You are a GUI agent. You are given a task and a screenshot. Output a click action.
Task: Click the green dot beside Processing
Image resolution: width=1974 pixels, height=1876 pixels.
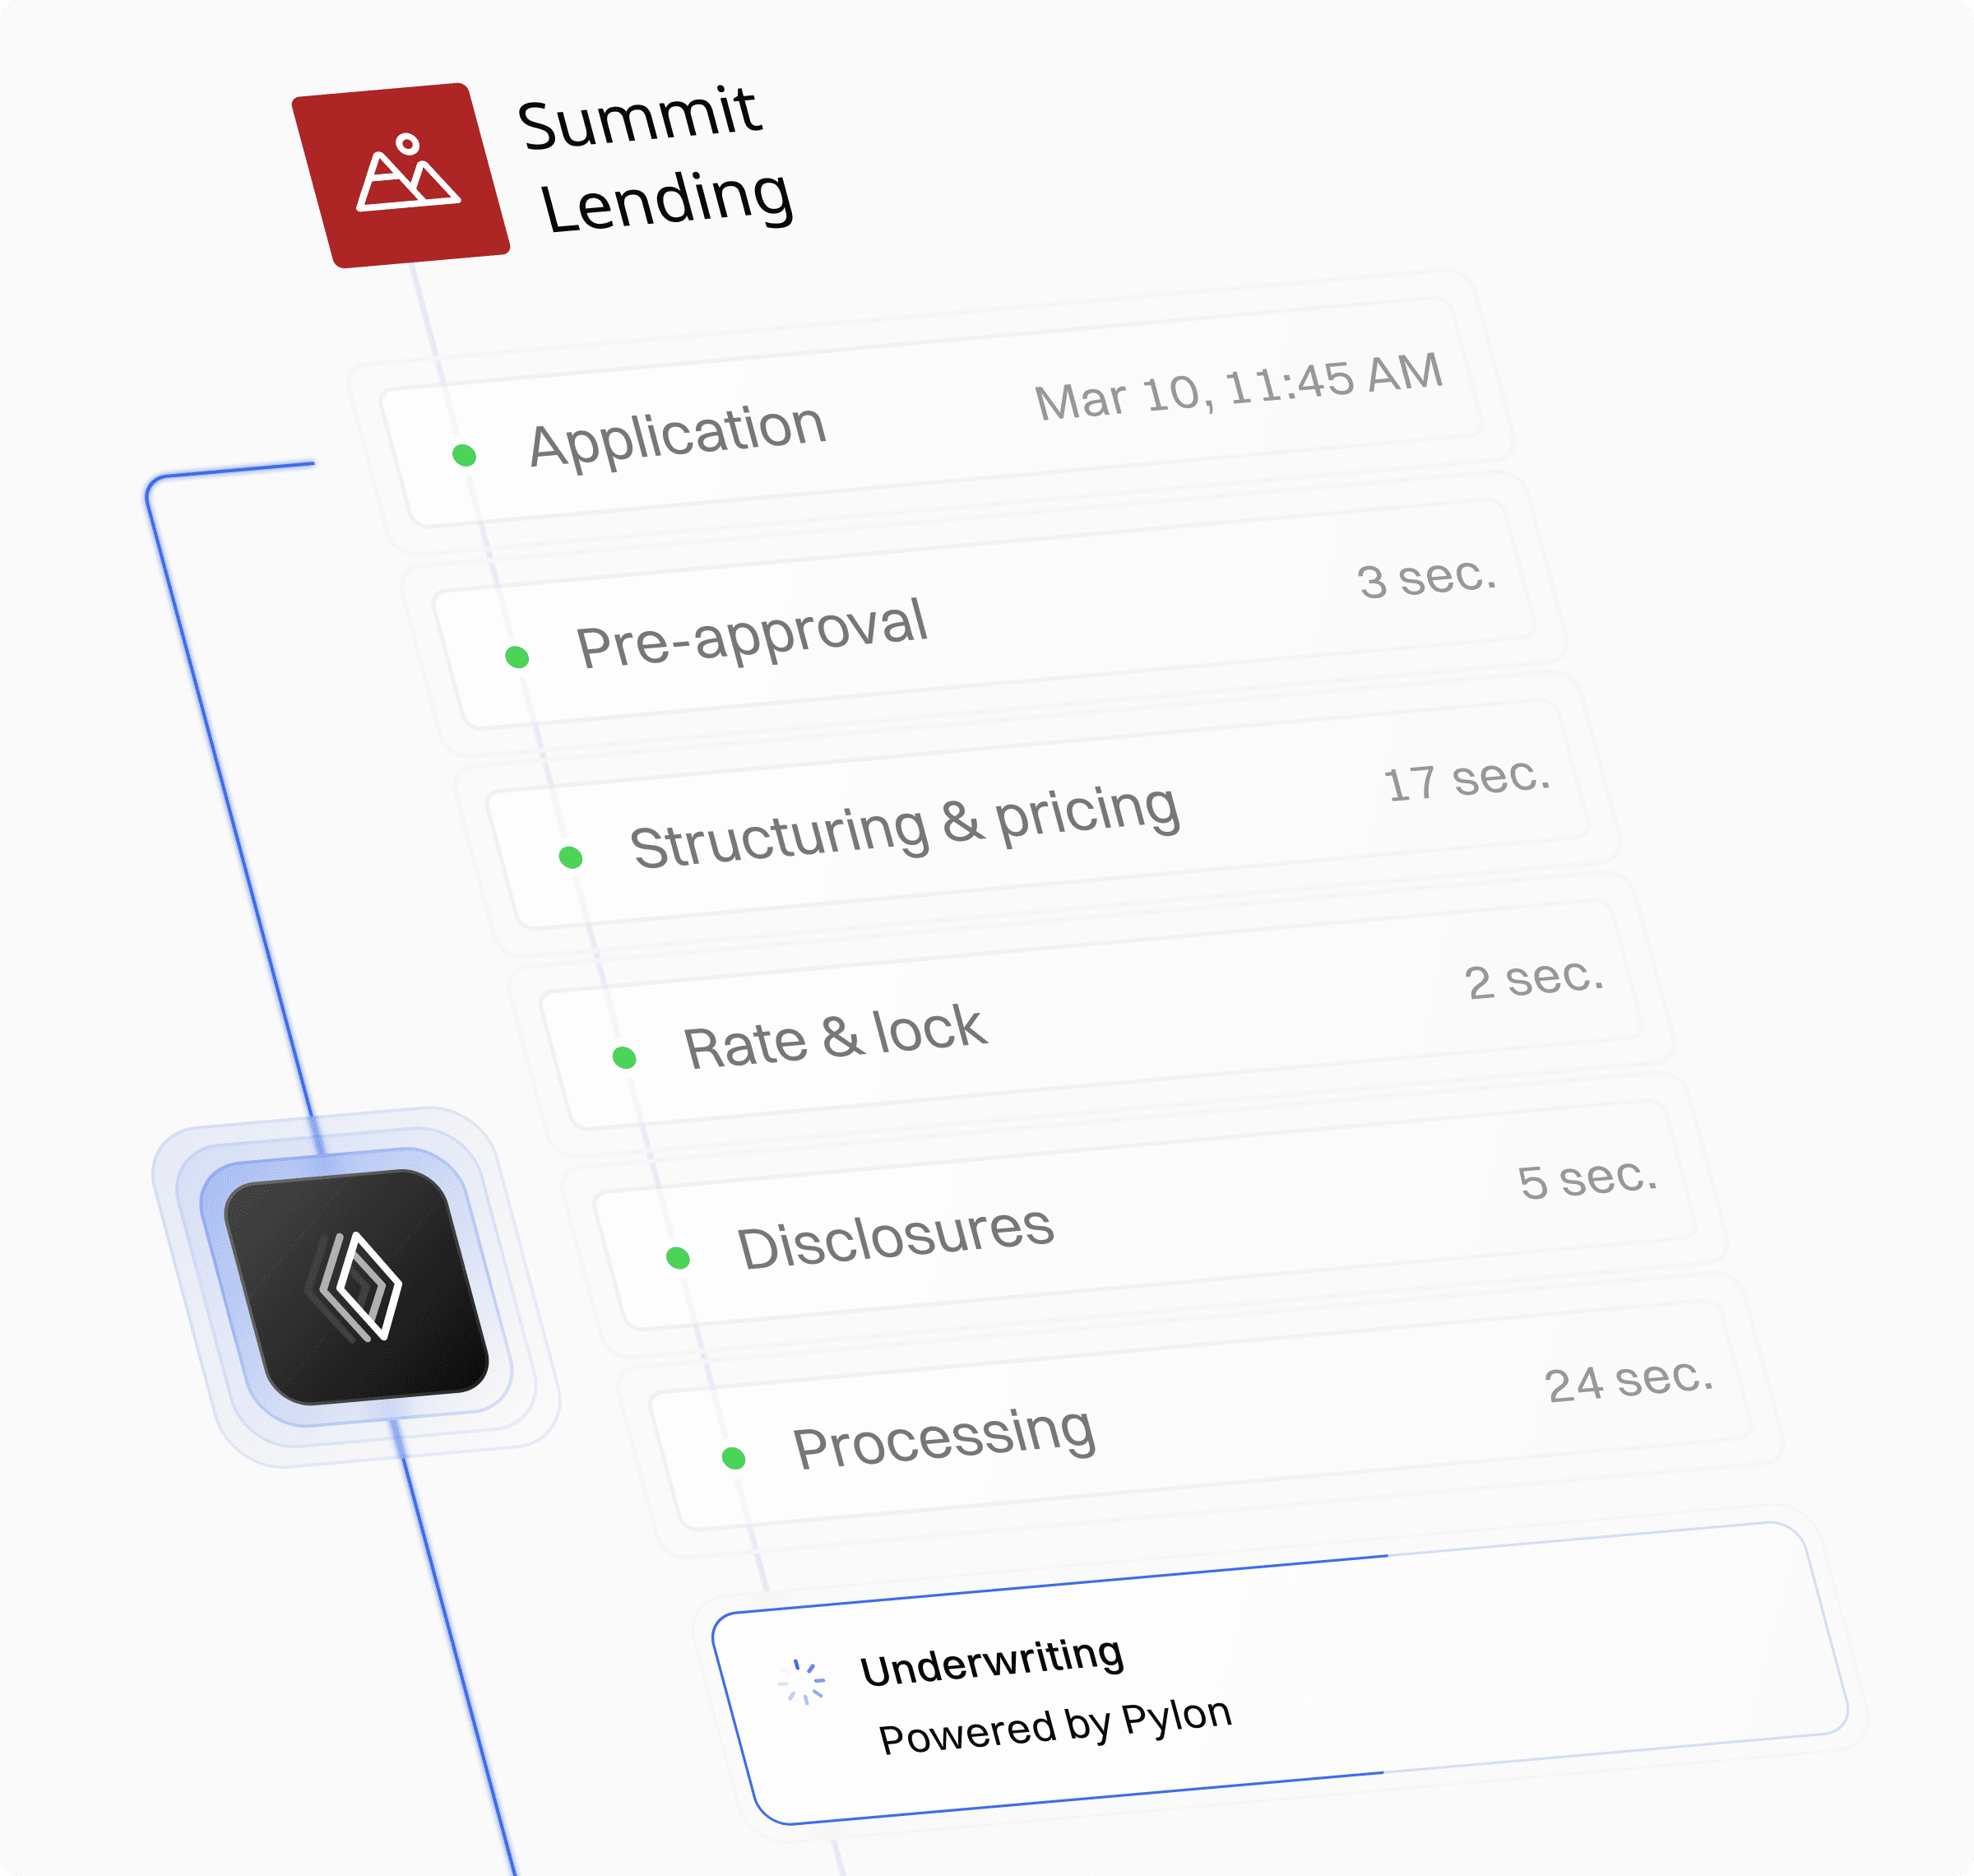coord(734,1458)
